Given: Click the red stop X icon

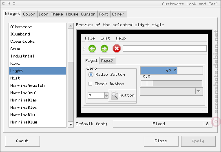Looking at the screenshot, I should [x=117, y=48].
